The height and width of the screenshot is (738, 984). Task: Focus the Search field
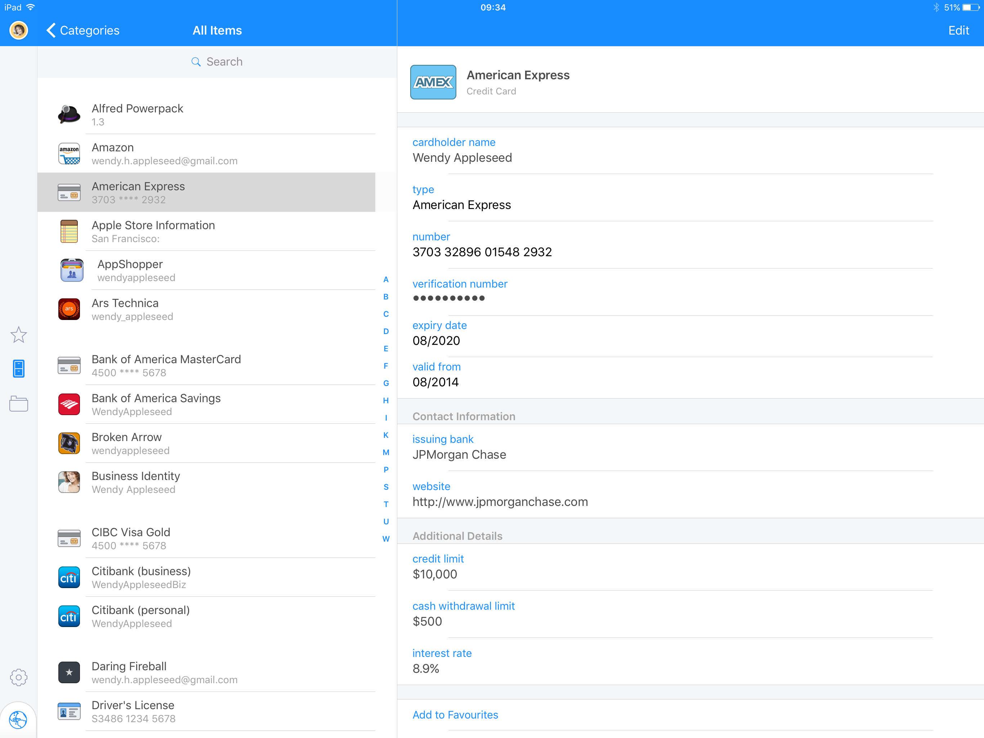(x=217, y=62)
